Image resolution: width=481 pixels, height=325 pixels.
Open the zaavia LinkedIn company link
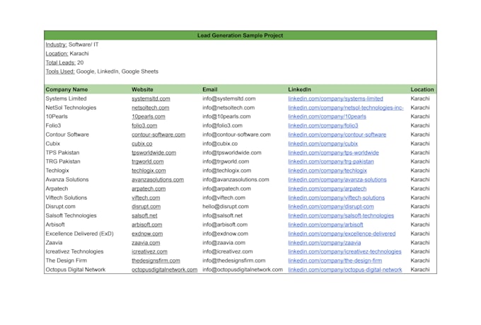[324, 243]
